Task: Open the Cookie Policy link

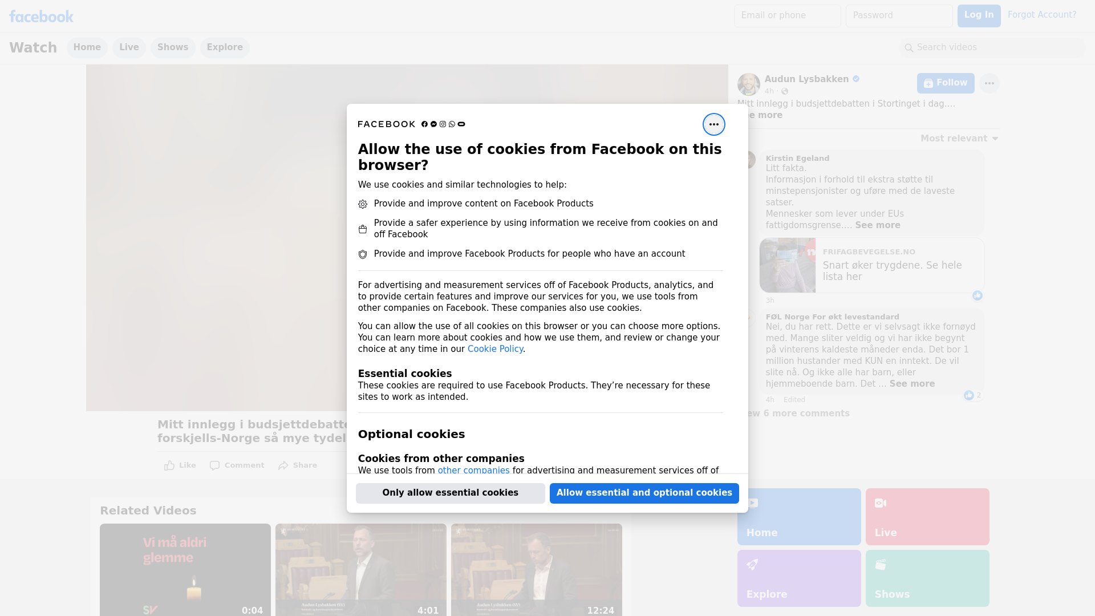Action: tap(494, 349)
